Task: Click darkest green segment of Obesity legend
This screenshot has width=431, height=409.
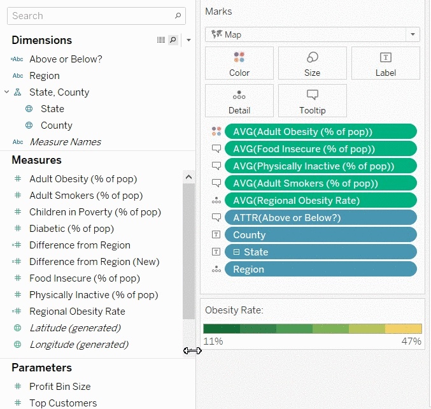Action: tap(222, 329)
